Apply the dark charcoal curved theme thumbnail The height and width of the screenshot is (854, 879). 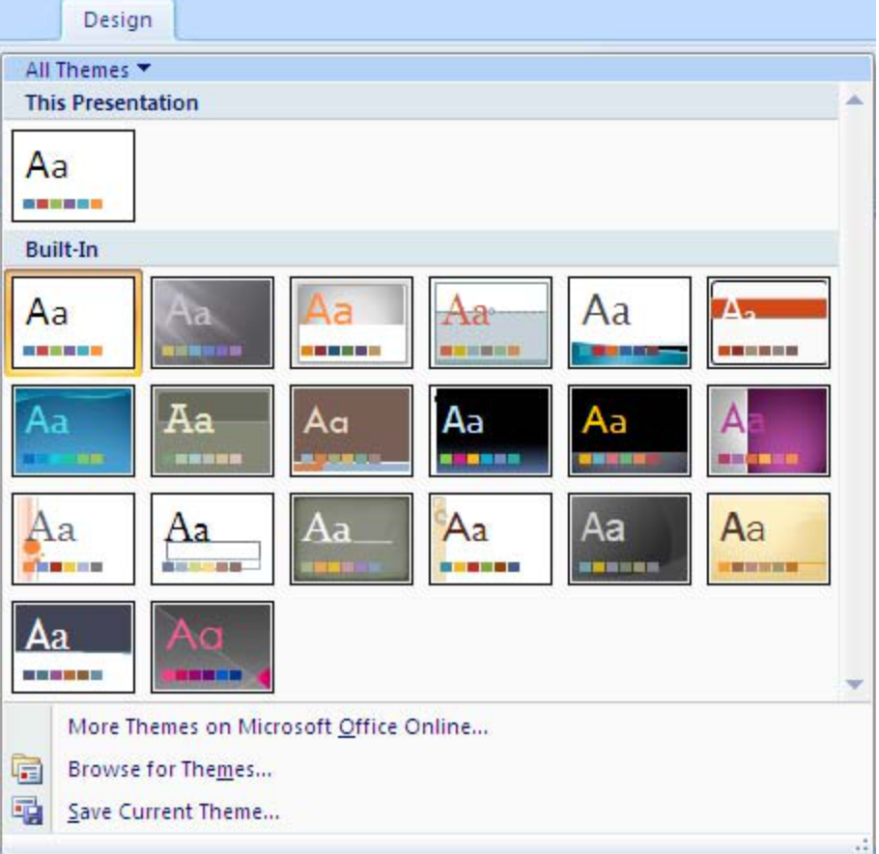tap(630, 539)
